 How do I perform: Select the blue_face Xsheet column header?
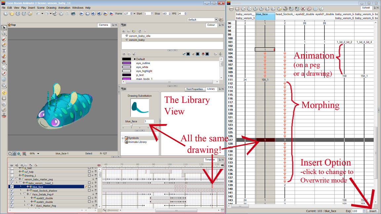pos(265,16)
